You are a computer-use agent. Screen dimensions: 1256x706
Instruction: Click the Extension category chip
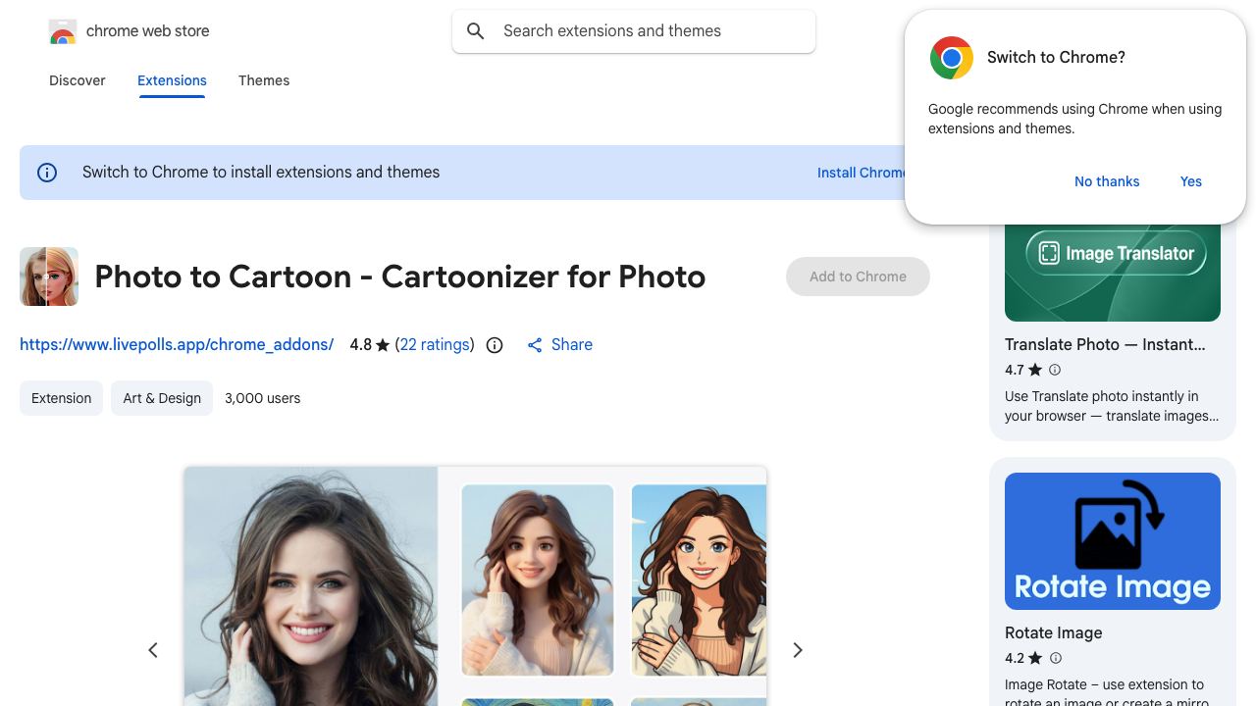tap(61, 398)
